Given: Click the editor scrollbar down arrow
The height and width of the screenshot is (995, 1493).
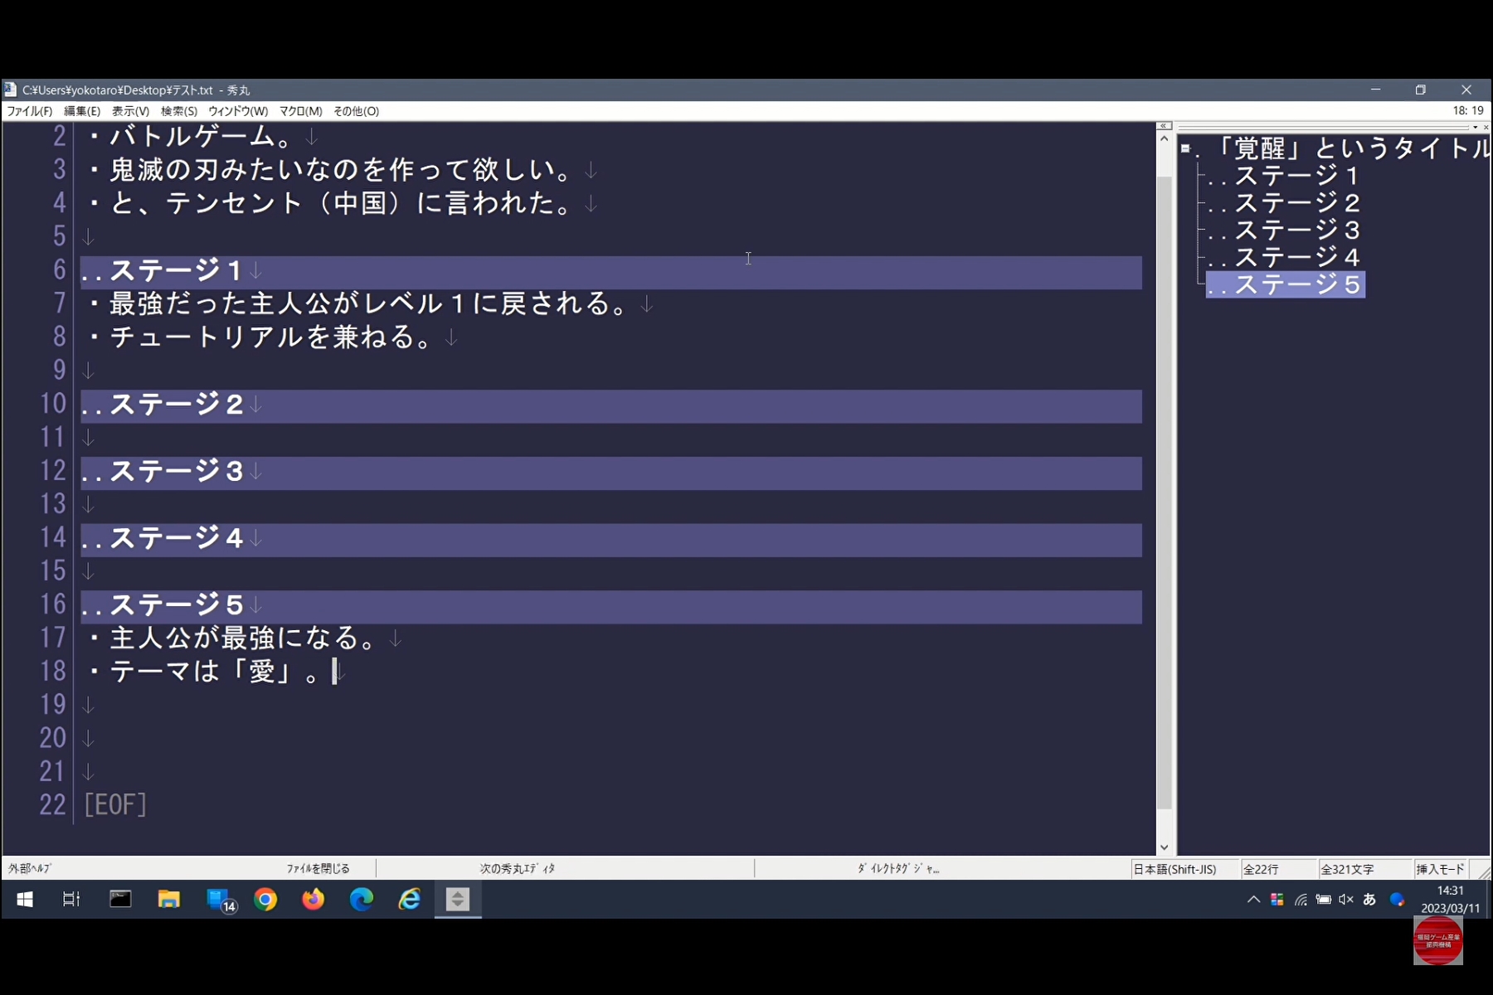Looking at the screenshot, I should 1164,847.
